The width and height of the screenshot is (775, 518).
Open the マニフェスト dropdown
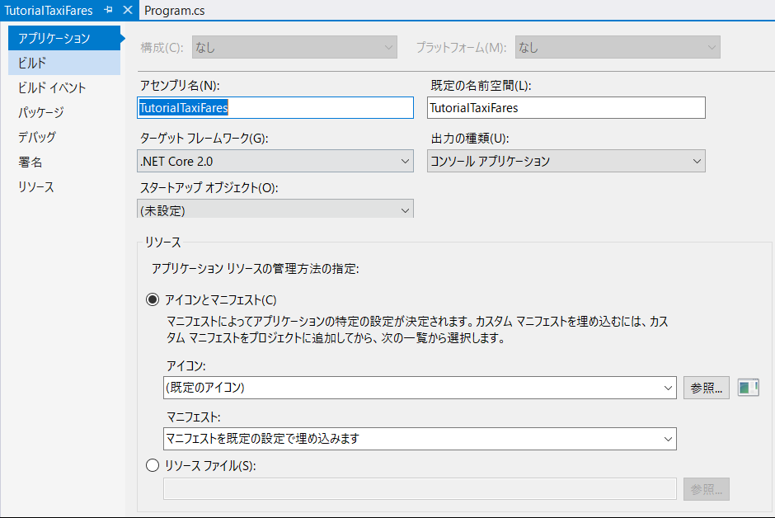coord(667,439)
